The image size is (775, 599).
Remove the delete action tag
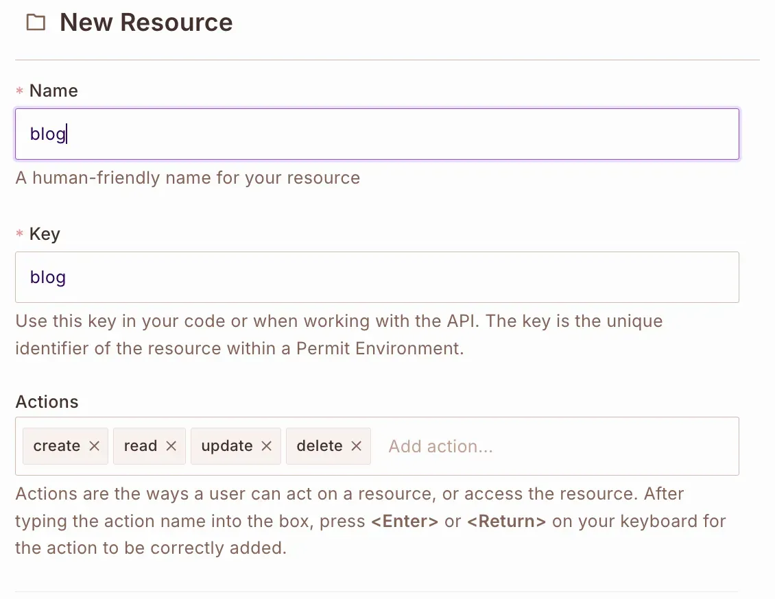(x=357, y=446)
